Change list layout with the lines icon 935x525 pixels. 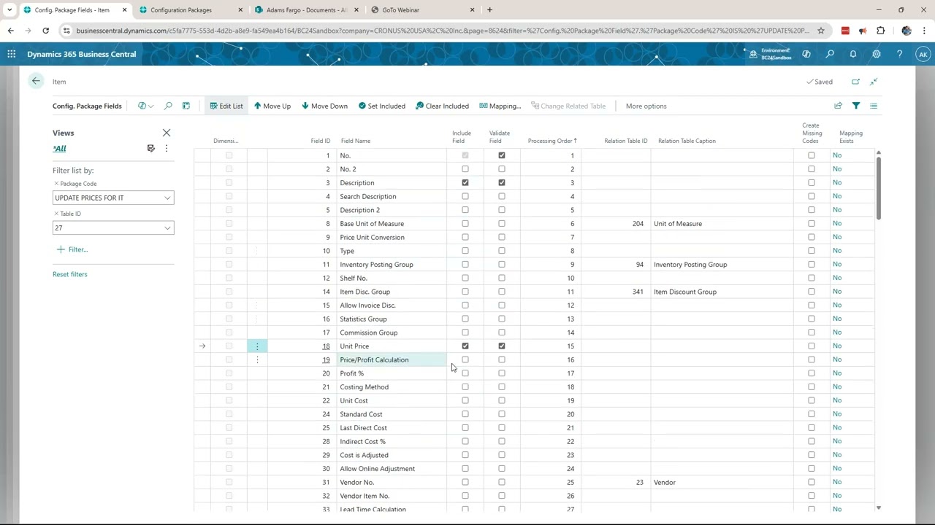coord(874,106)
